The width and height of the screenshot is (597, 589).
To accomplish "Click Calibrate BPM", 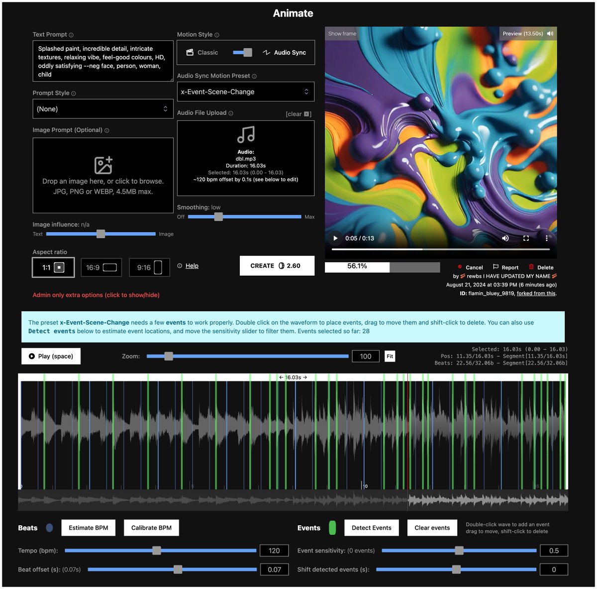I will (151, 528).
